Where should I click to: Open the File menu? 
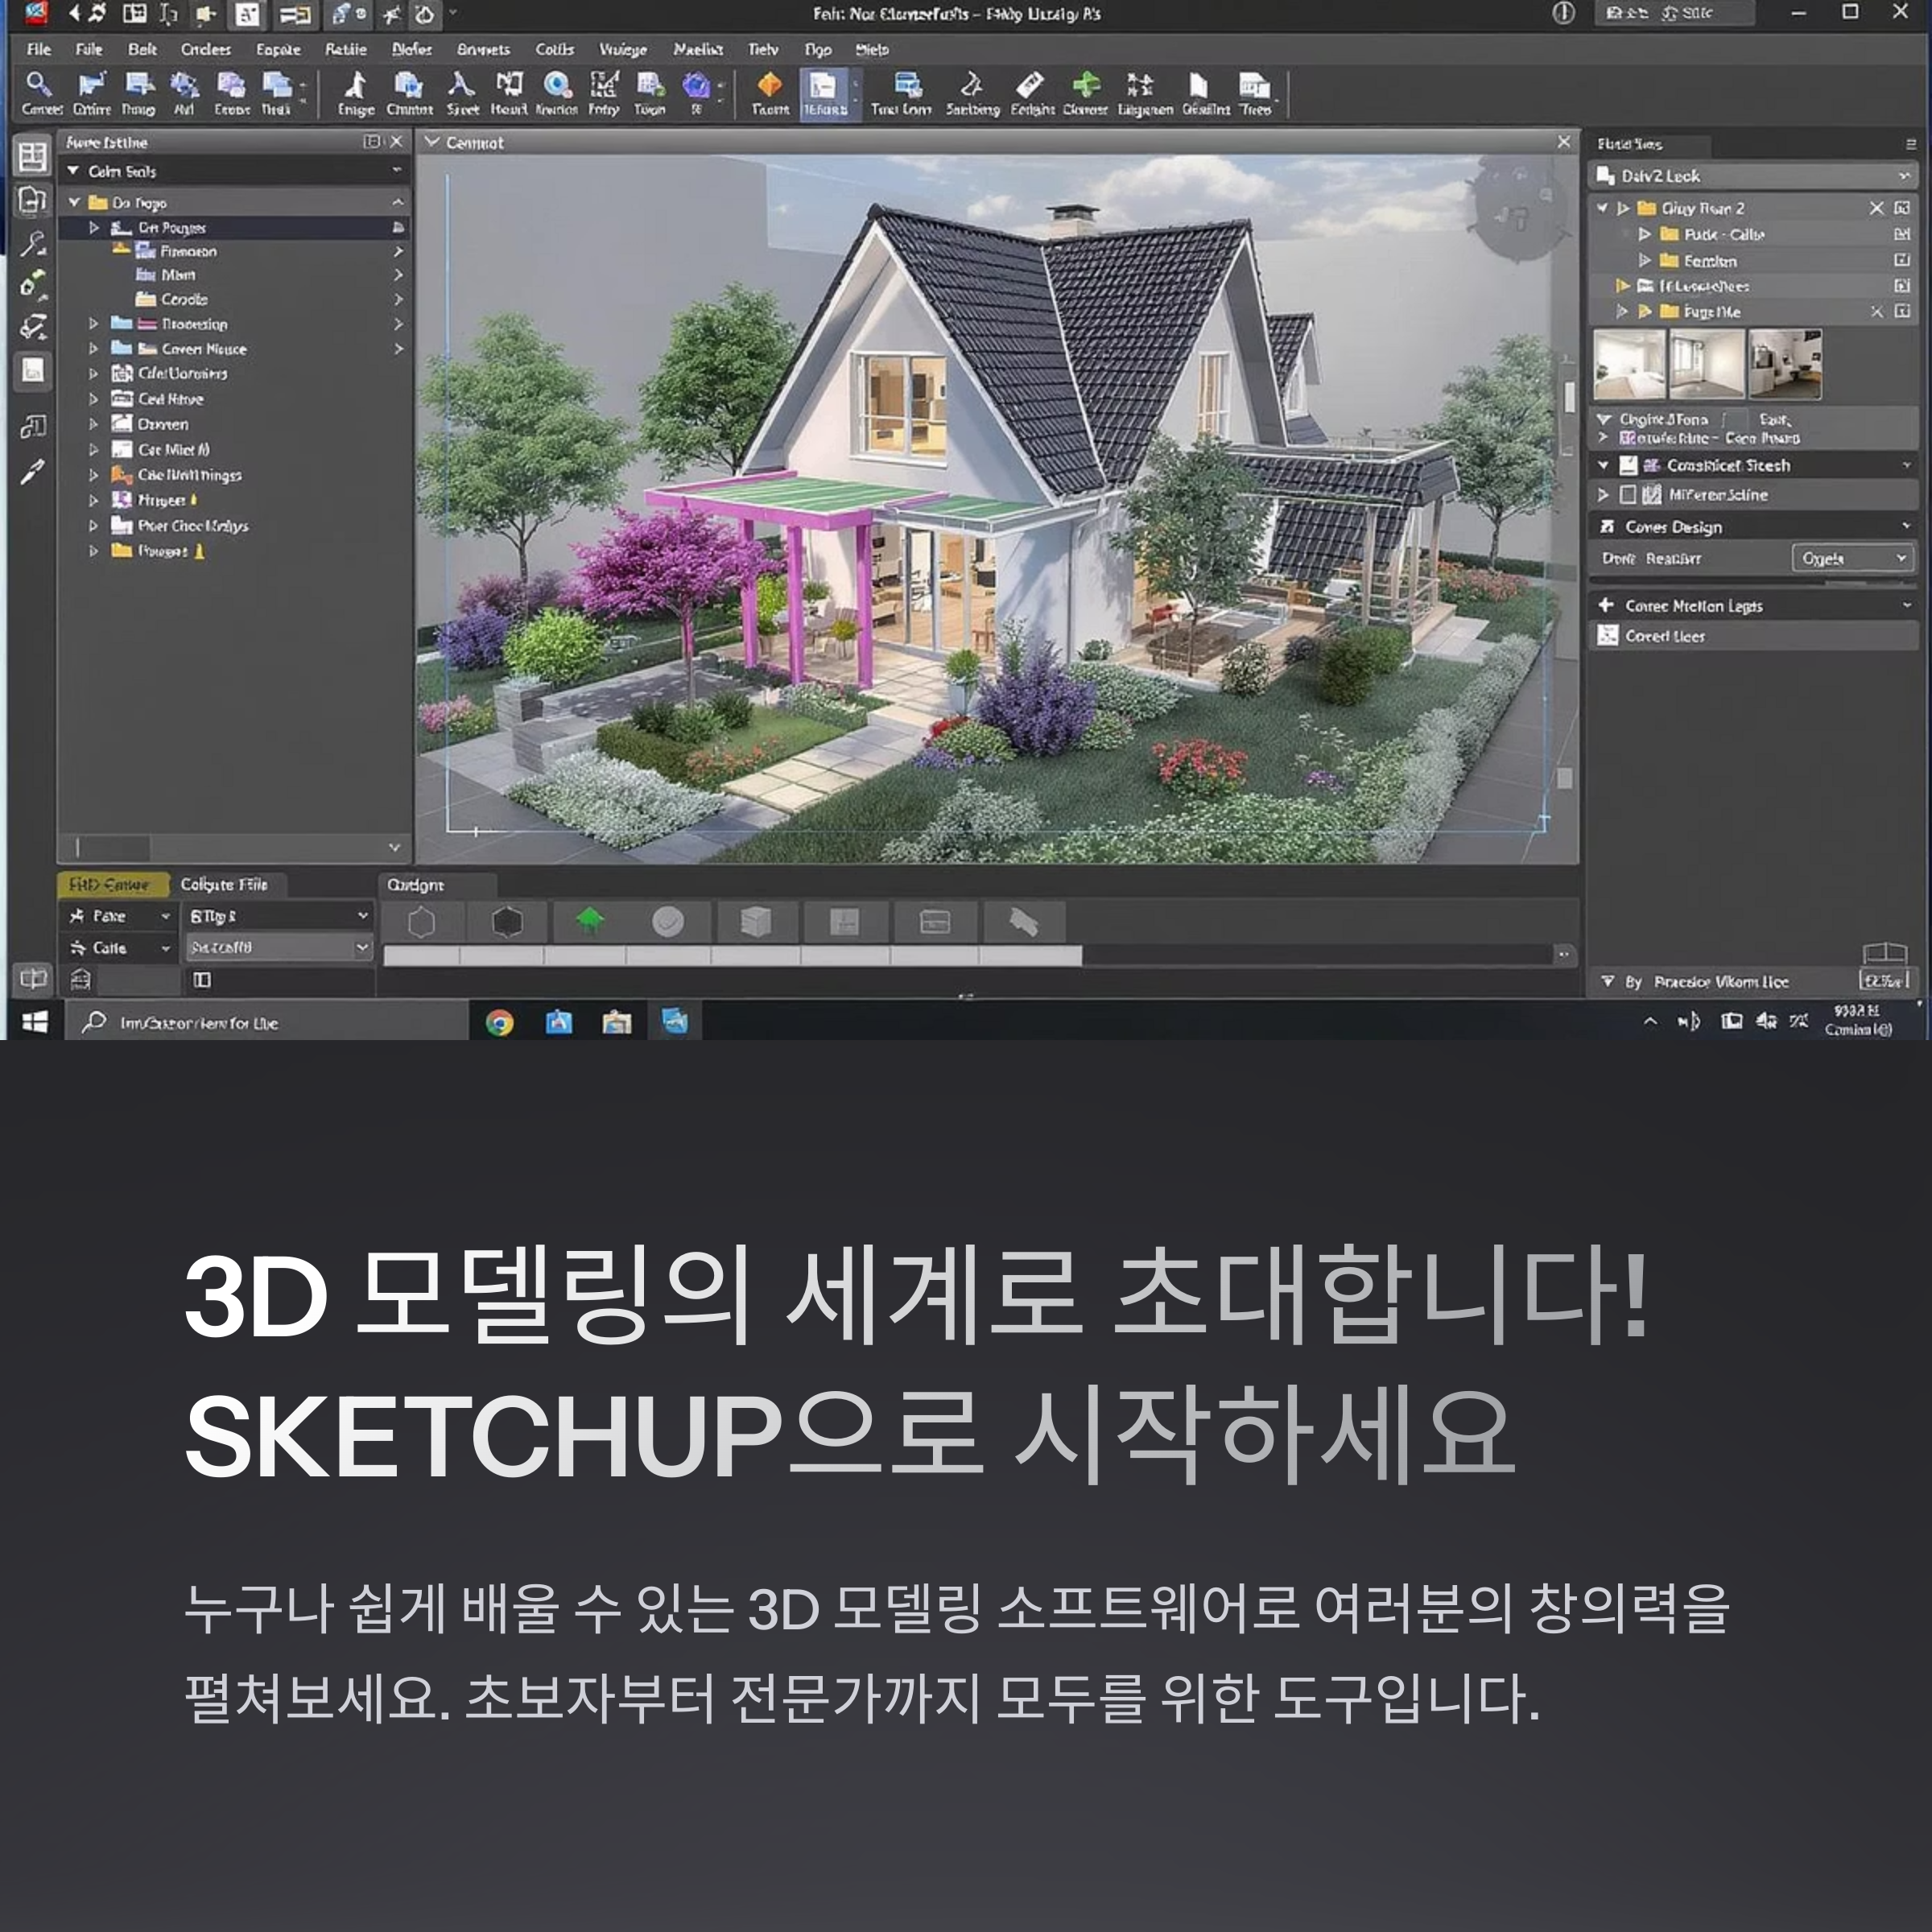pyautogui.click(x=38, y=49)
